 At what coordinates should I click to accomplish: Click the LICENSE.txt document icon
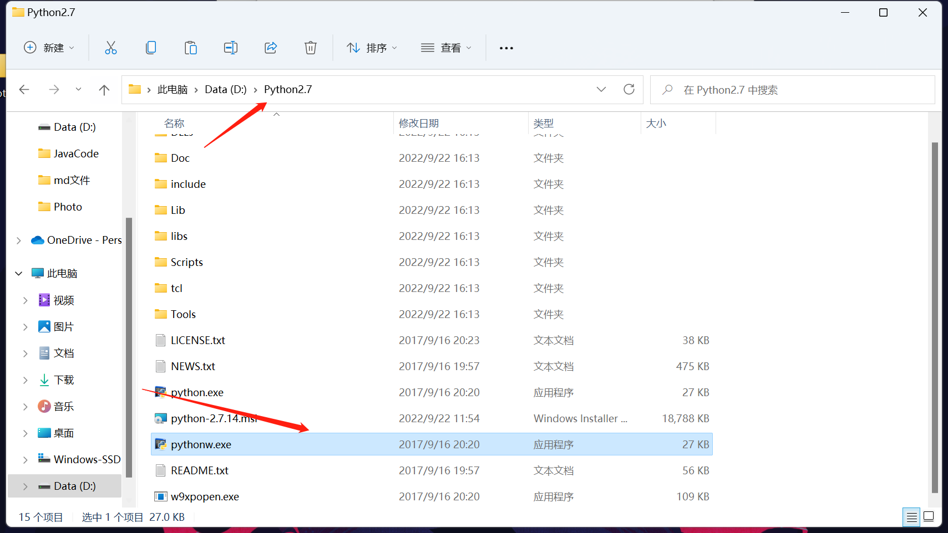pos(160,340)
